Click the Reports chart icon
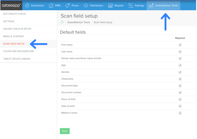197x139 pixels. click(110, 5)
